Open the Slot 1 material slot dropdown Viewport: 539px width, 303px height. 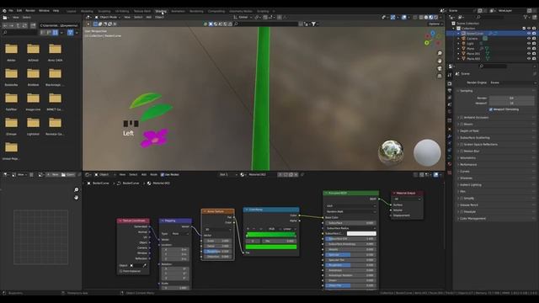(x=227, y=174)
